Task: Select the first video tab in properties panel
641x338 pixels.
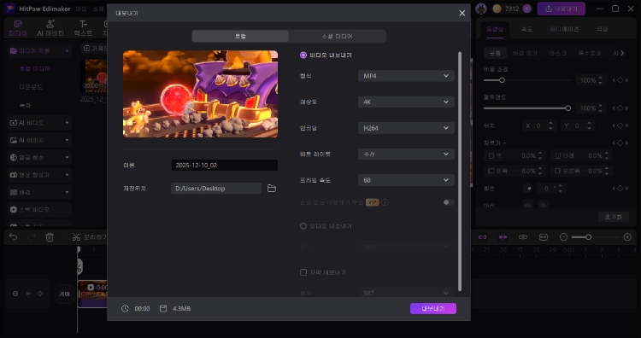Action: pos(495,29)
